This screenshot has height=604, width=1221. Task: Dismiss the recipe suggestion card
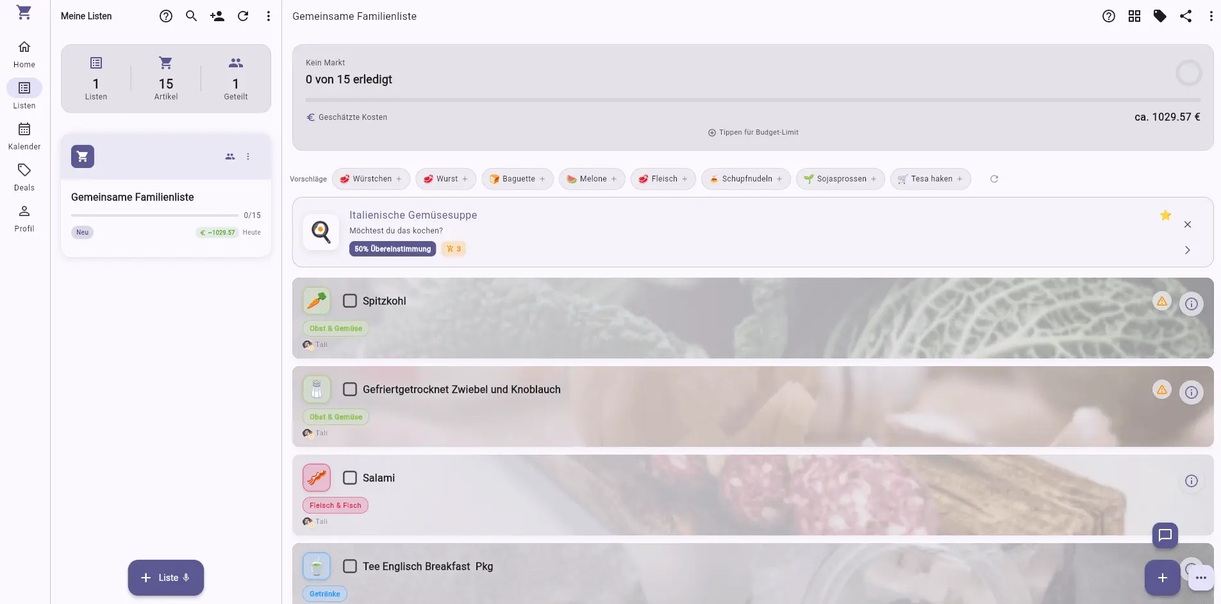coord(1188,224)
